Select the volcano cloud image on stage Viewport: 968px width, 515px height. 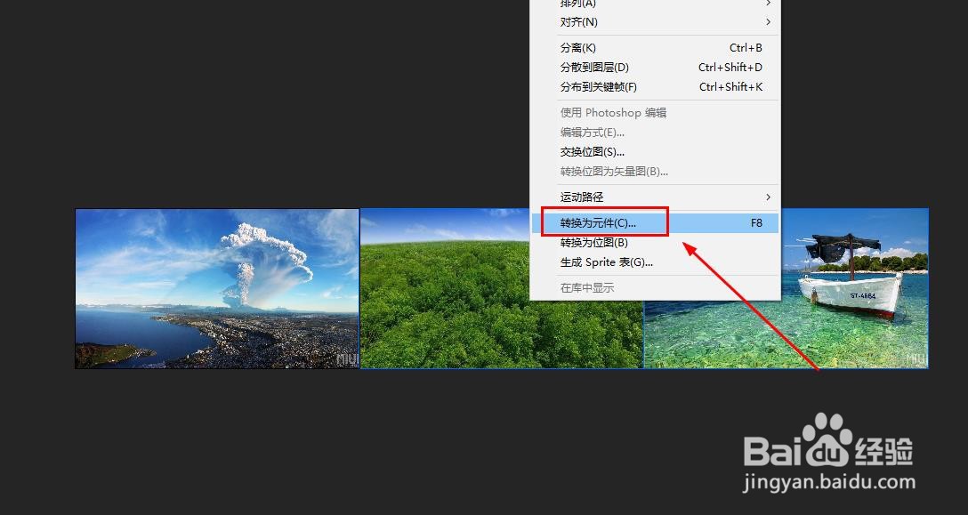click(x=217, y=288)
